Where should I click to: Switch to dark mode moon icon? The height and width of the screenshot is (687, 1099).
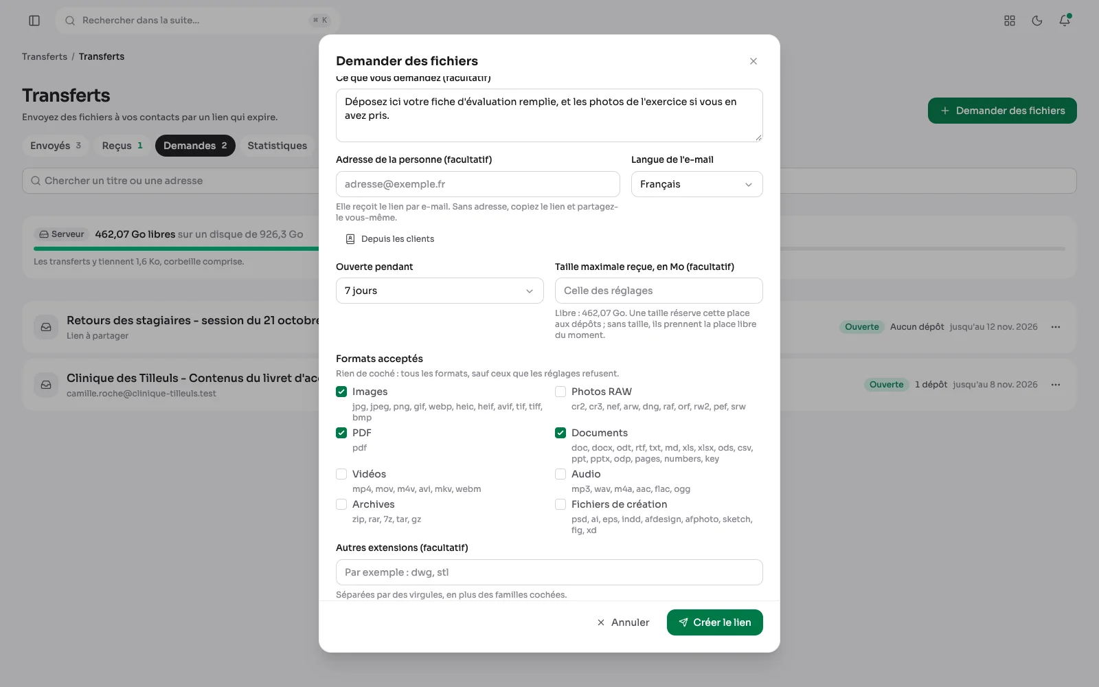pos(1037,21)
